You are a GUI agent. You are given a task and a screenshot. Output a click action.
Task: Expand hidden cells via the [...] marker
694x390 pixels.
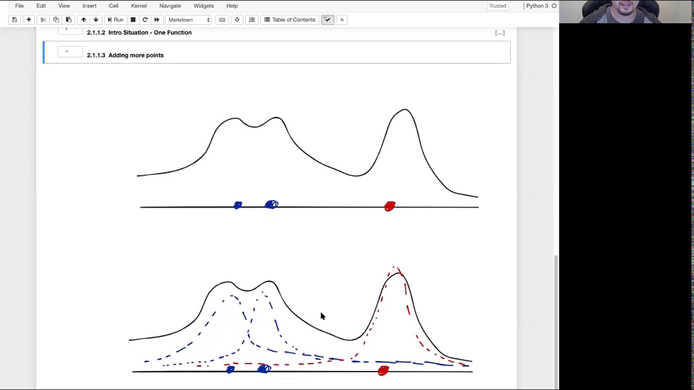(500, 33)
